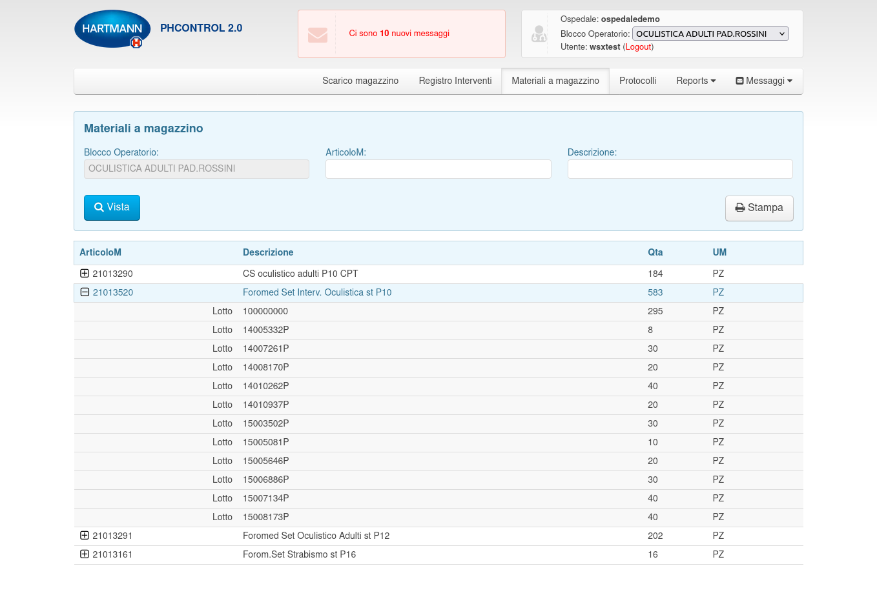Click the operator user avatar icon
The image size is (877, 606).
coord(539,34)
